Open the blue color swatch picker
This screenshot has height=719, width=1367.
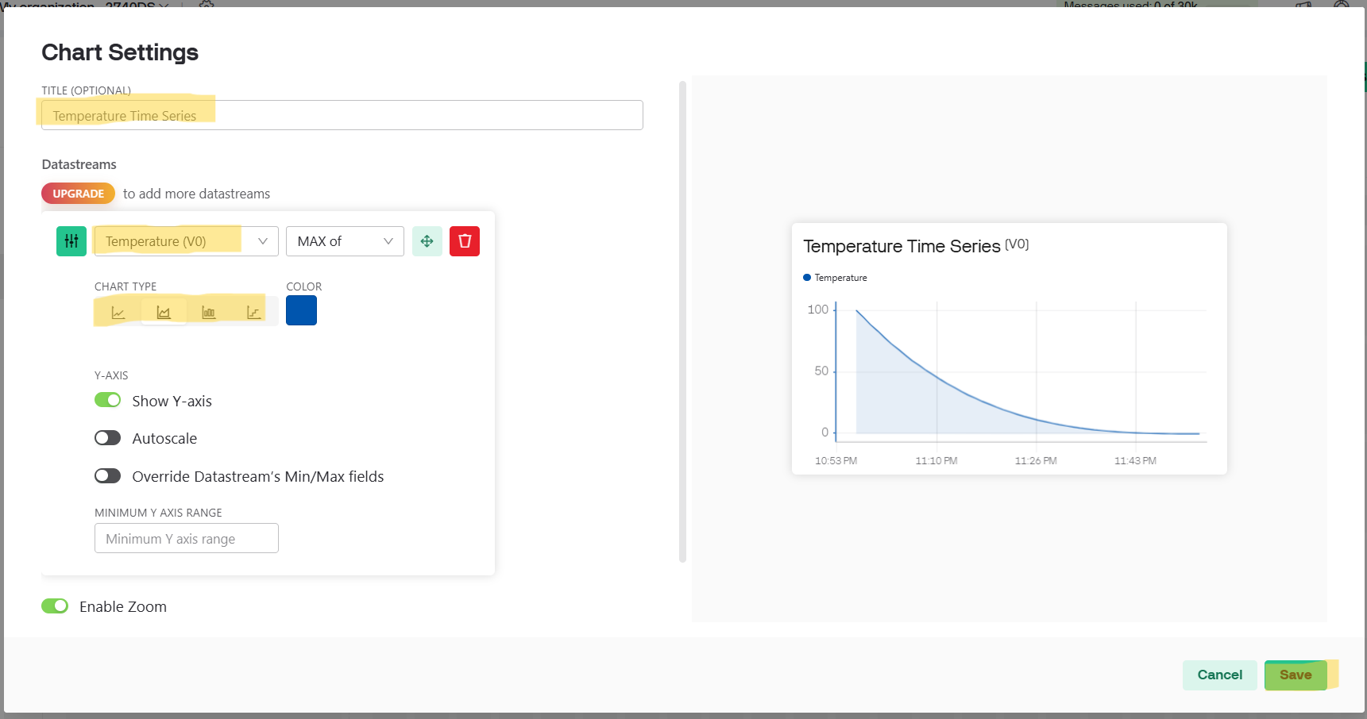301,310
